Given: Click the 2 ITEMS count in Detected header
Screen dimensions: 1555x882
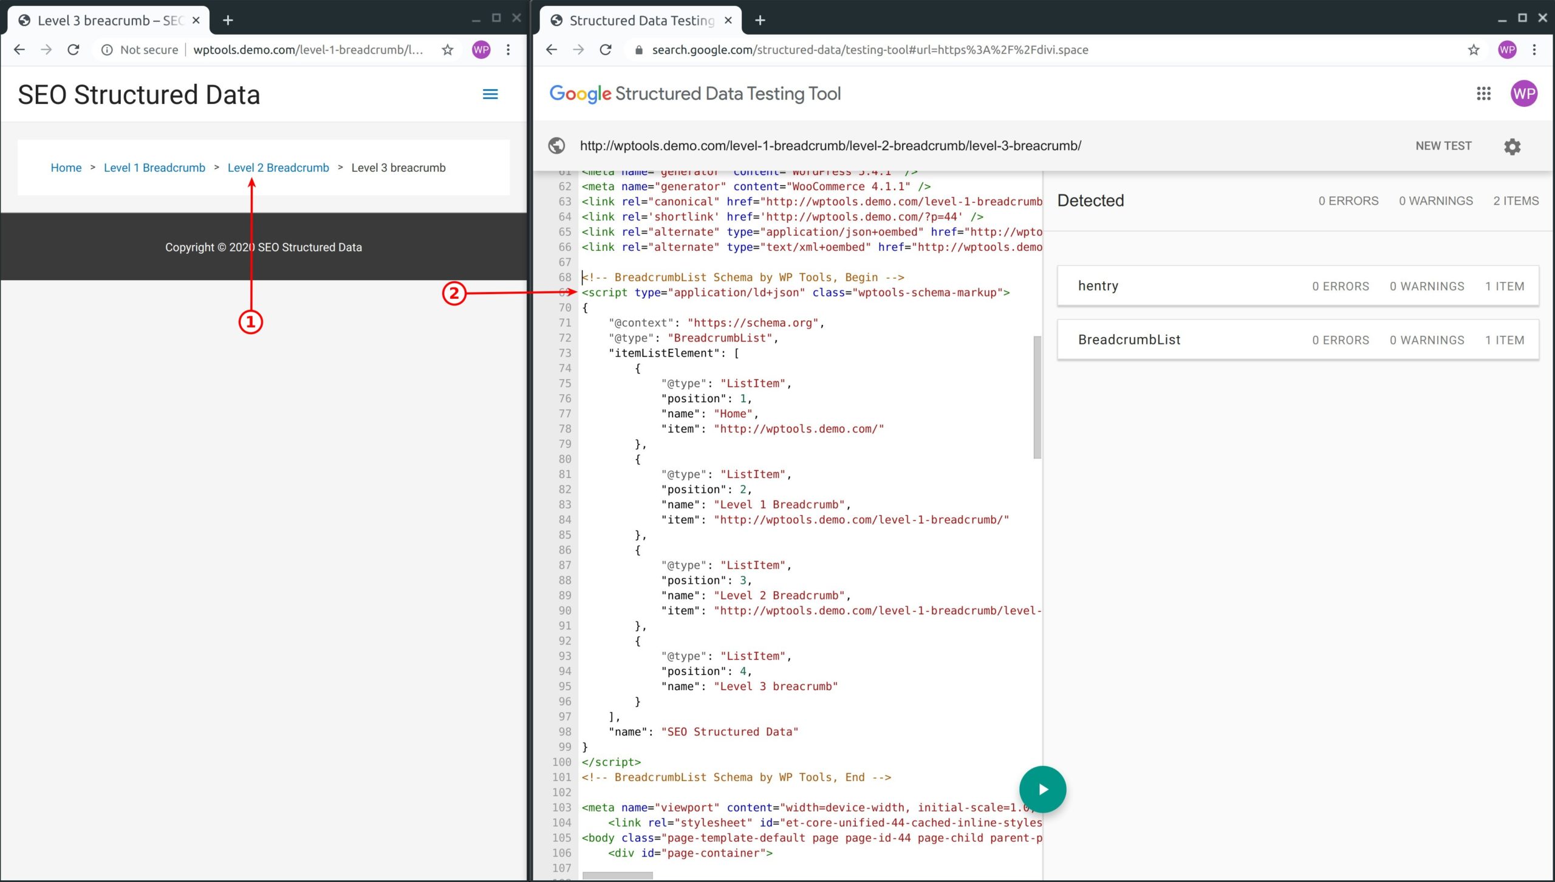Looking at the screenshot, I should click(1516, 201).
